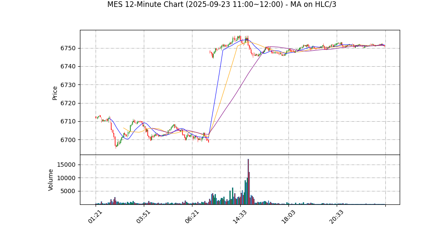Click the 15000 volume axis label
The height and width of the screenshot is (249, 444).
(66, 165)
